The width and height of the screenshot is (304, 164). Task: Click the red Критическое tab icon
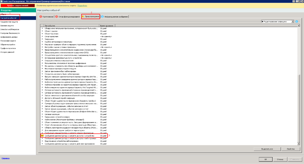click(x=41, y=17)
